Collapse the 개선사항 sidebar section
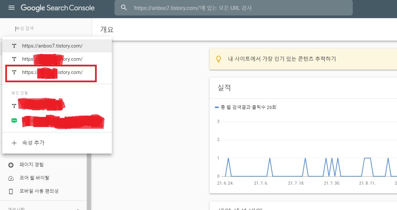The height and width of the screenshot is (210, 397). [78, 209]
